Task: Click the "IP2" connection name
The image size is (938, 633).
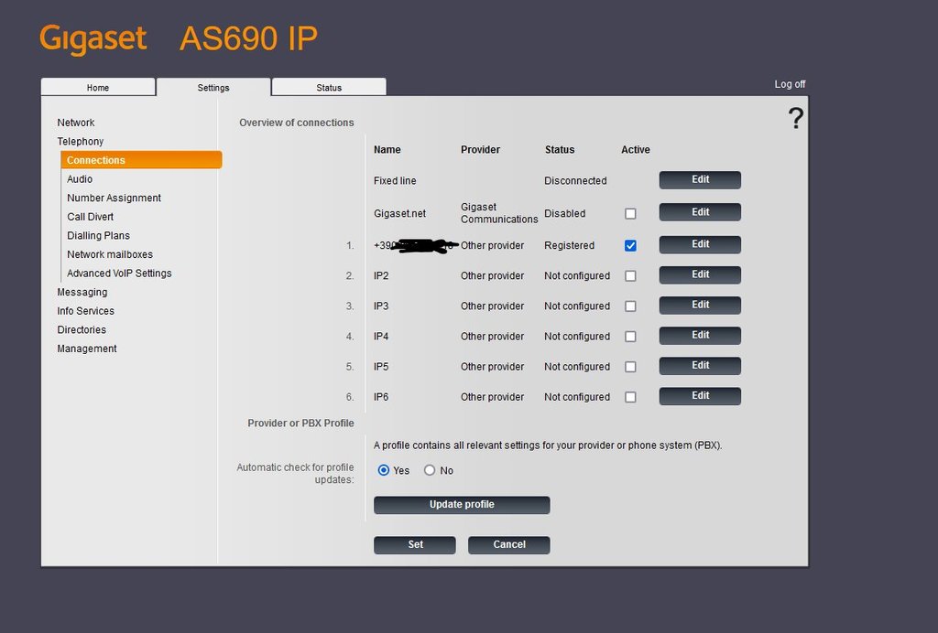Action: pos(381,276)
